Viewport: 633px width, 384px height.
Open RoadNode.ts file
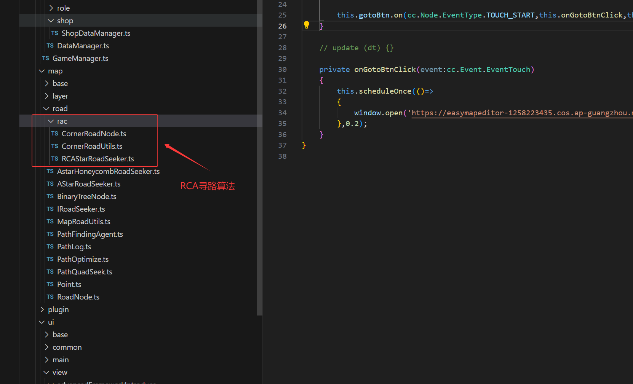[78, 297]
